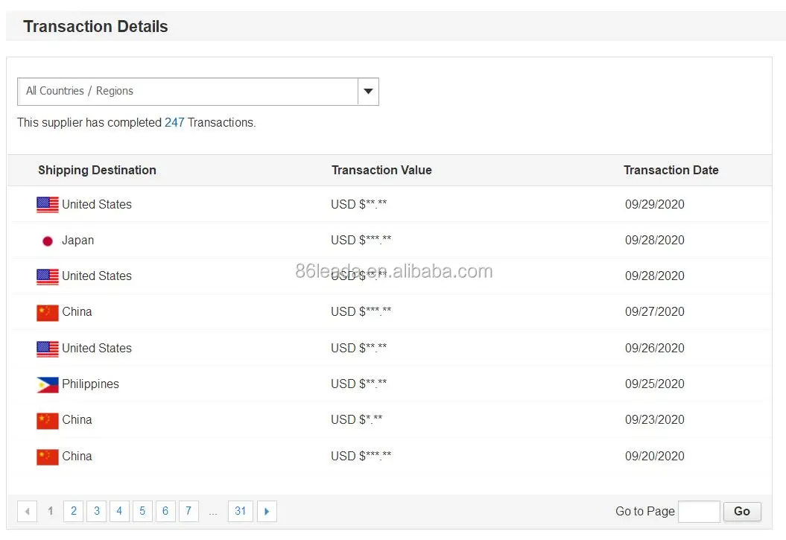Viewport: 786px width, 540px height.
Task: Click the previous page arrow
Action: tap(28, 511)
